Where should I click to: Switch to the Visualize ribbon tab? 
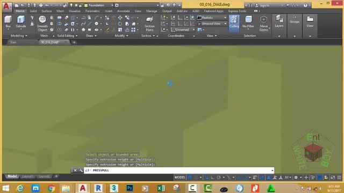coord(75,11)
